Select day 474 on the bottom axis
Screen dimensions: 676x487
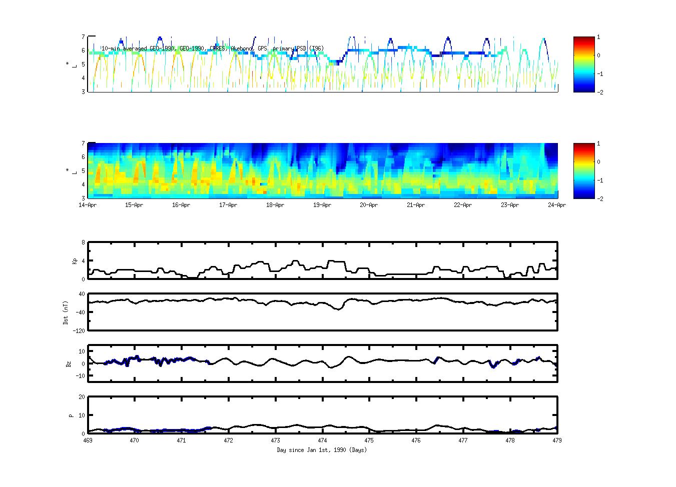pos(322,441)
